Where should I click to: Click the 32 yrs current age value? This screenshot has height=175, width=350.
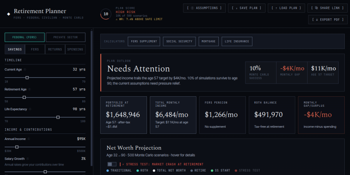pos(79,70)
